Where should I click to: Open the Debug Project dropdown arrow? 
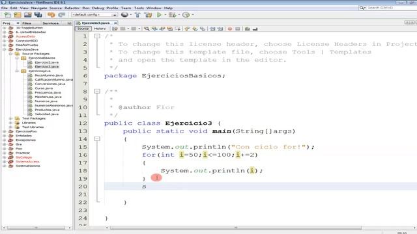[x=179, y=15]
